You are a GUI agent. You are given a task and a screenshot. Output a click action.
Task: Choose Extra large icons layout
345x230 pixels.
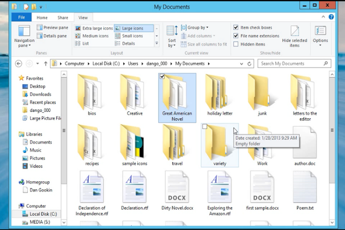(x=94, y=28)
